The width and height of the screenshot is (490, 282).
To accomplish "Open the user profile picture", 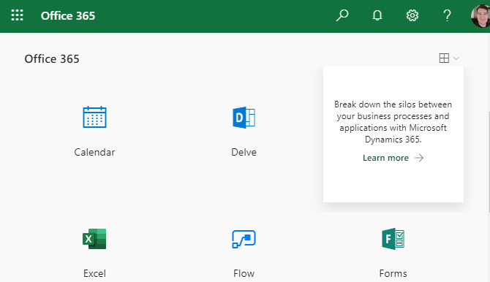I will 480,15.
